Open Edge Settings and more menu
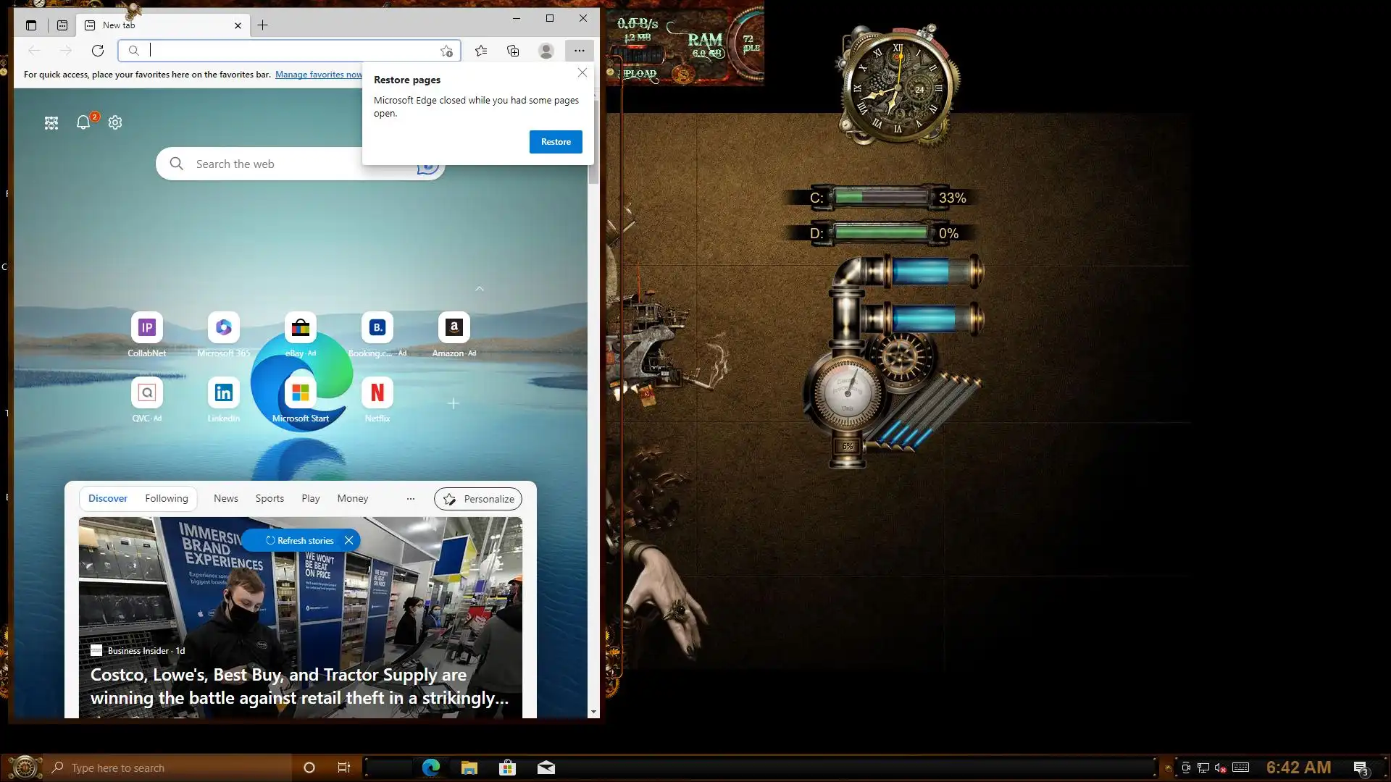The width and height of the screenshot is (1391, 782). (x=579, y=51)
